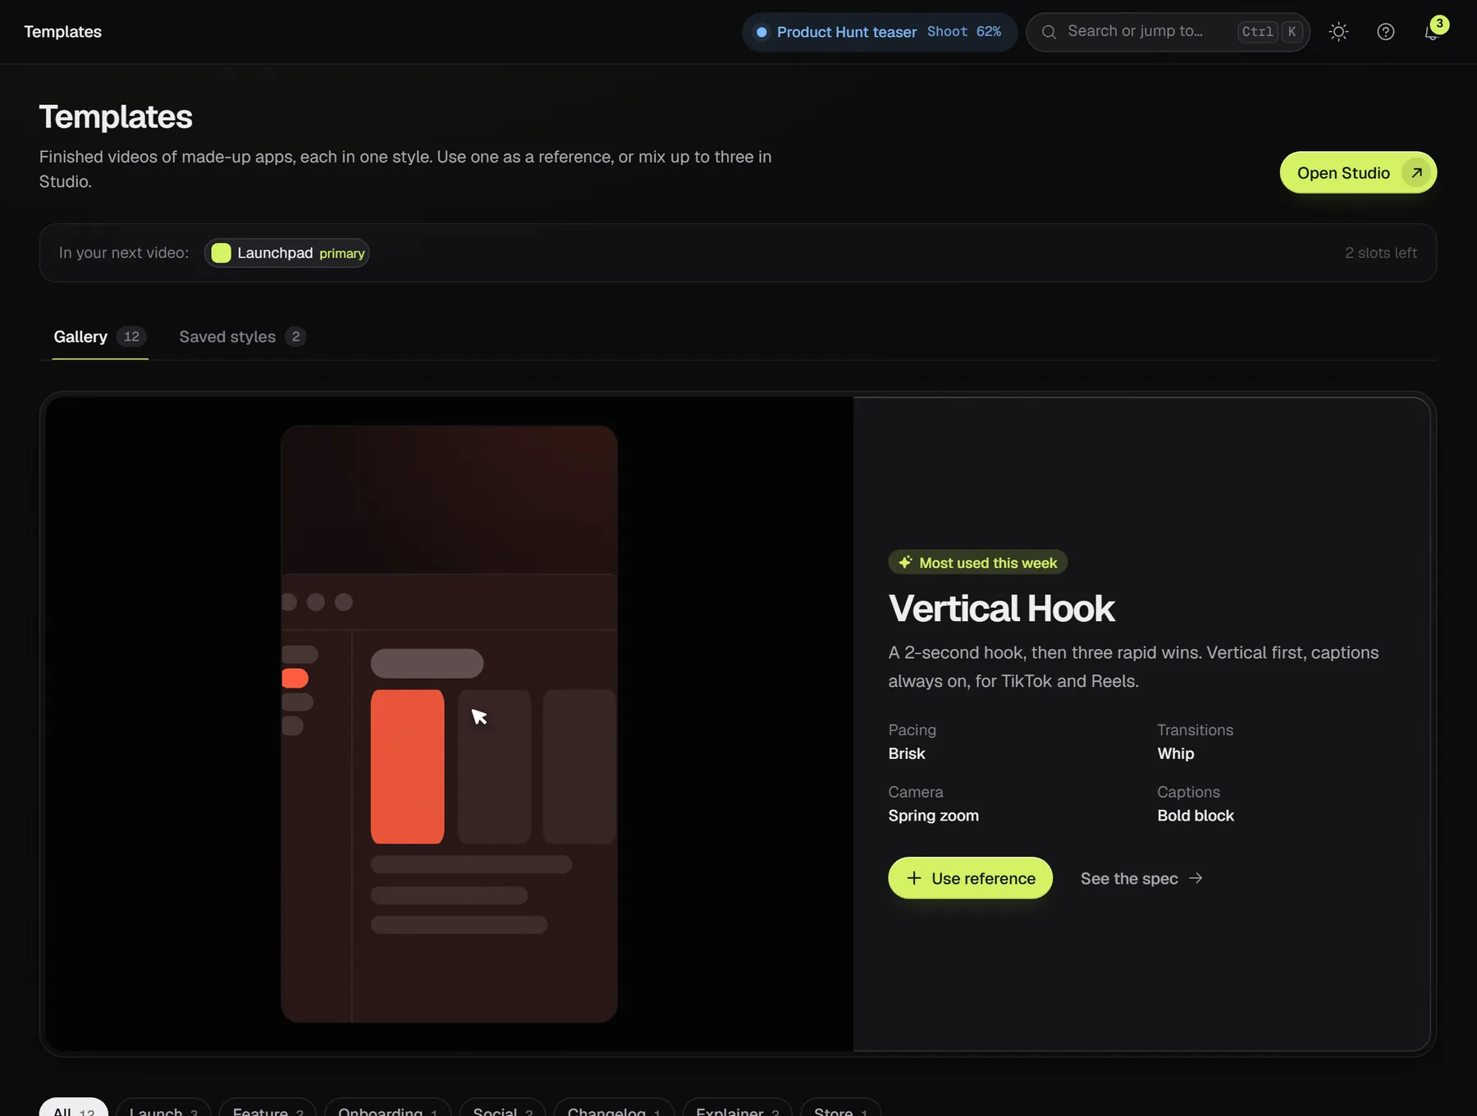This screenshot has width=1477, height=1116.
Task: Filter templates by Social category
Action: tap(502, 1108)
